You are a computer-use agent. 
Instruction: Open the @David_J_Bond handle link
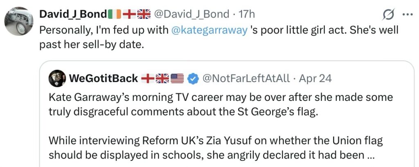(191, 14)
